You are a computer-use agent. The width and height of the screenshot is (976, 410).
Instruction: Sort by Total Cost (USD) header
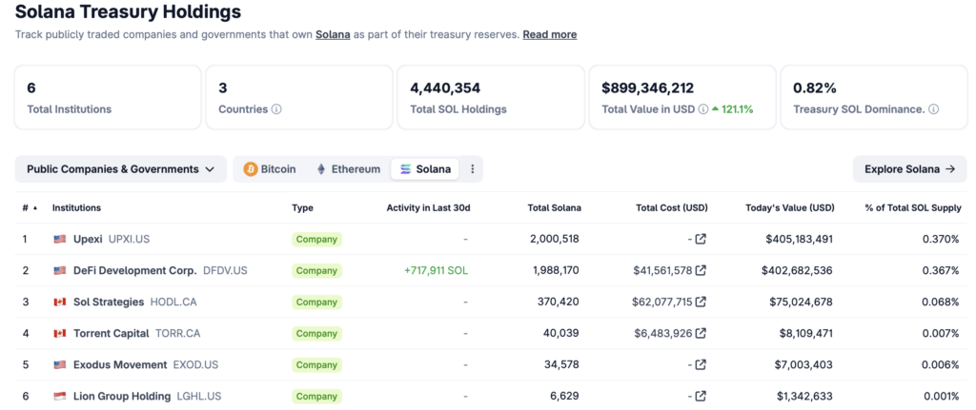click(x=672, y=208)
